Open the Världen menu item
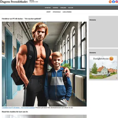118x118 pixels. click(x=63, y=8)
